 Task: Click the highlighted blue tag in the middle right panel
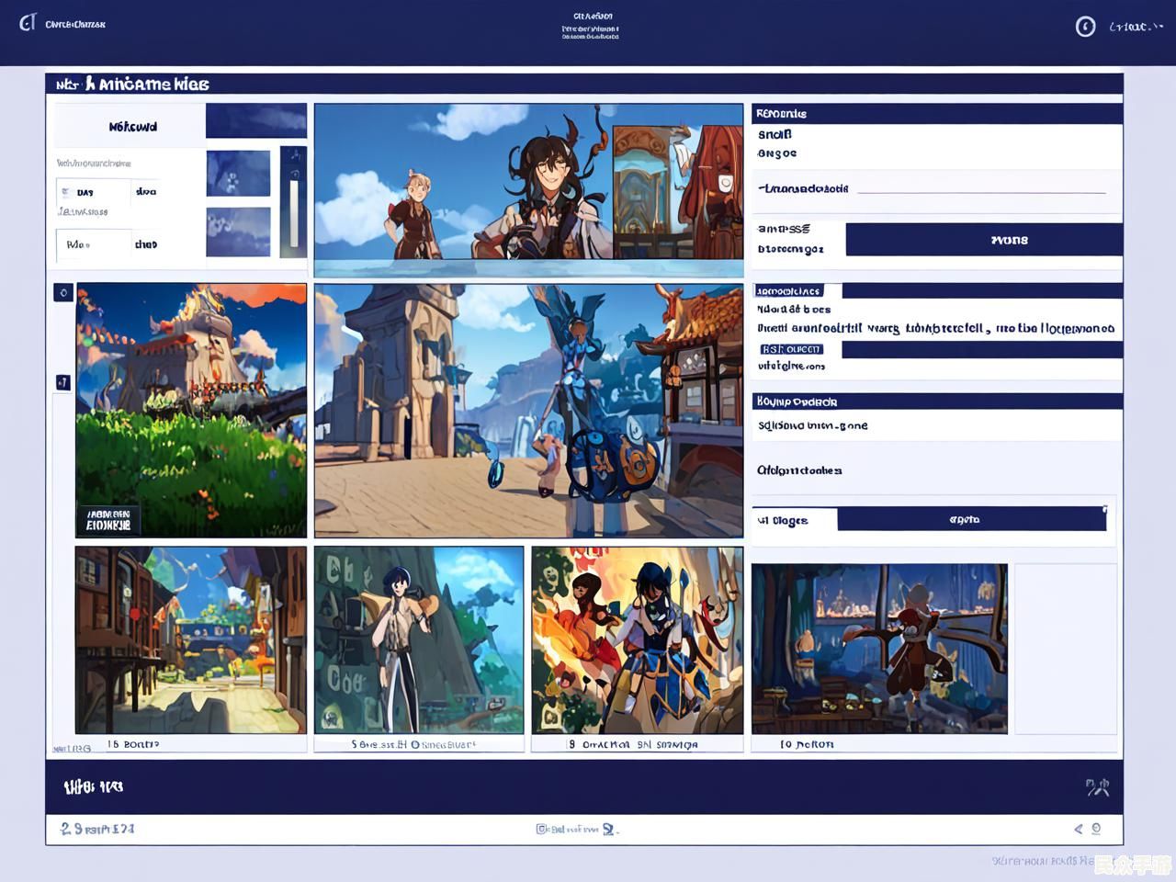click(x=791, y=349)
